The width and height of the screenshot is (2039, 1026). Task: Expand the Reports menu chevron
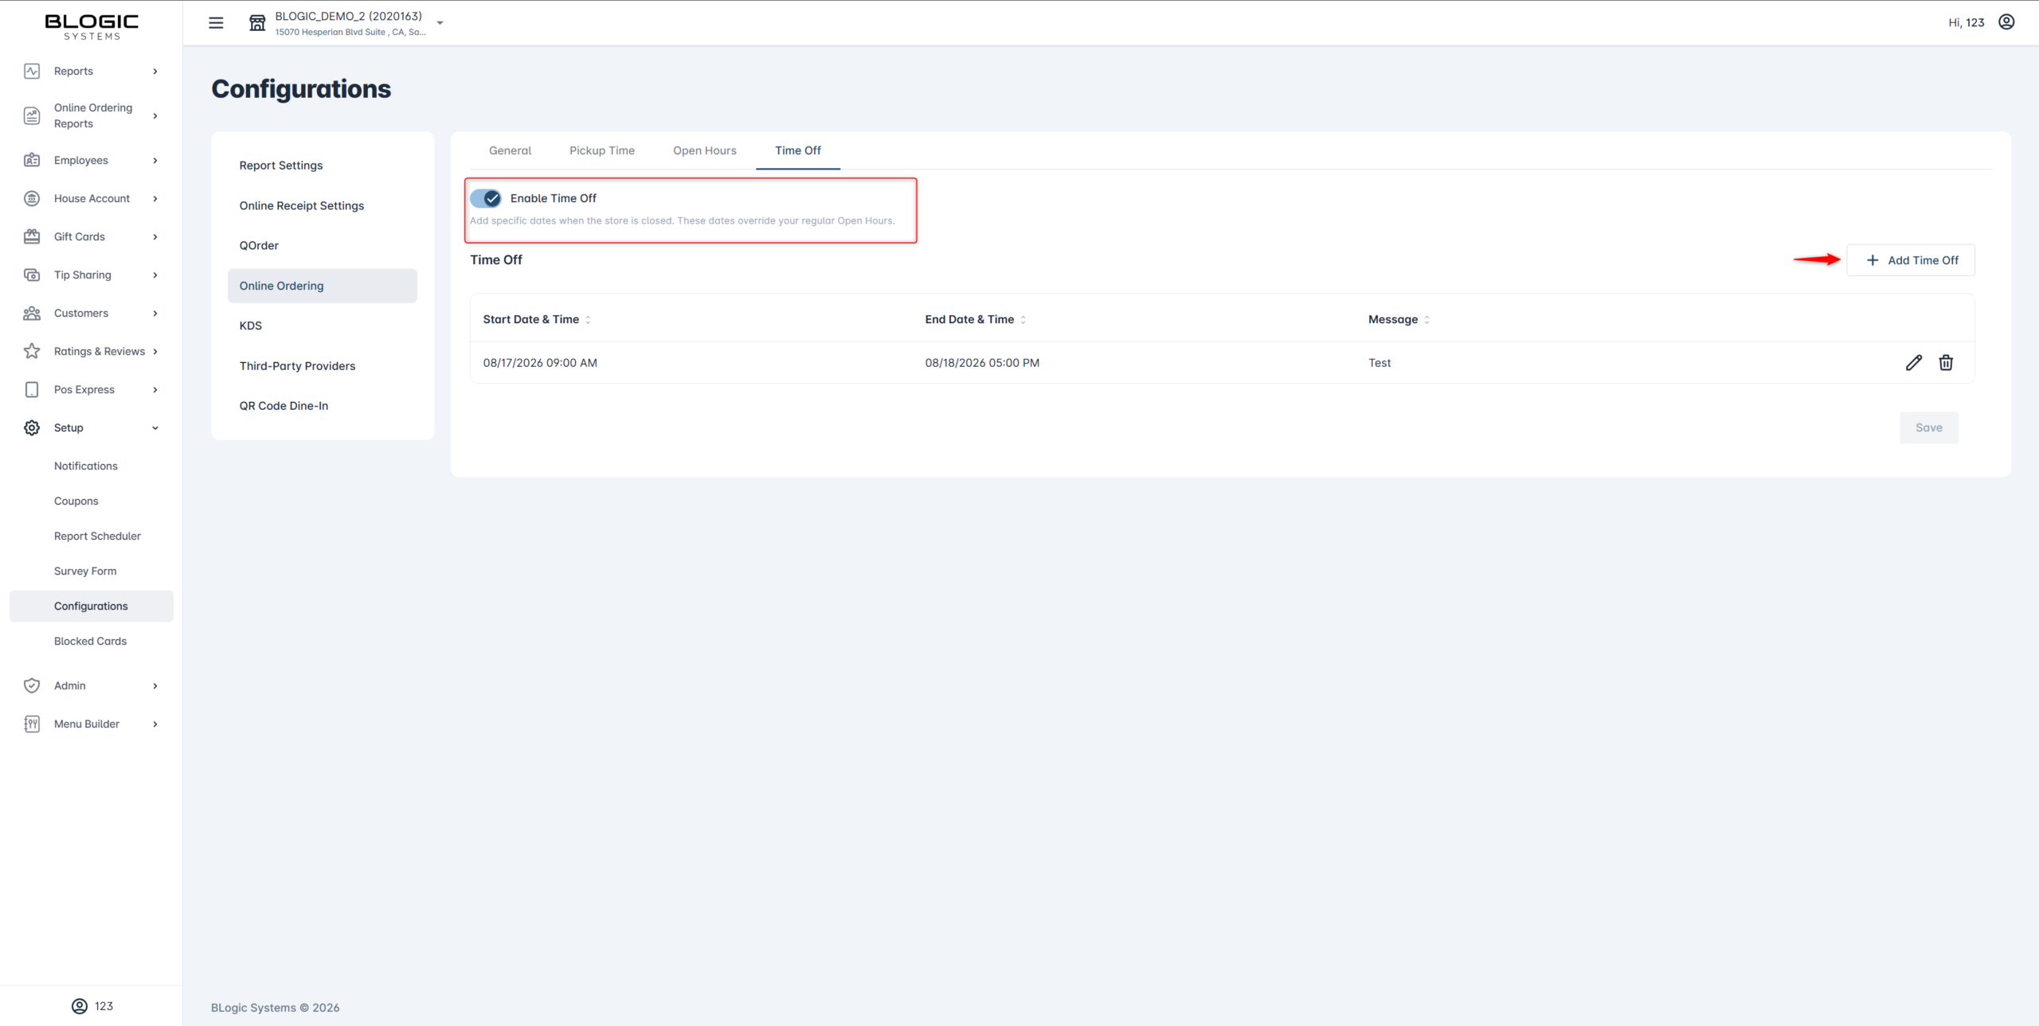(155, 71)
